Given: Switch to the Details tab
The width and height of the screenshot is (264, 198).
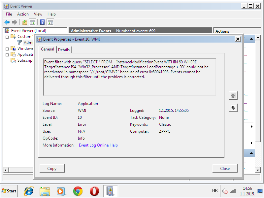Looking at the screenshot, I should 64,49.
